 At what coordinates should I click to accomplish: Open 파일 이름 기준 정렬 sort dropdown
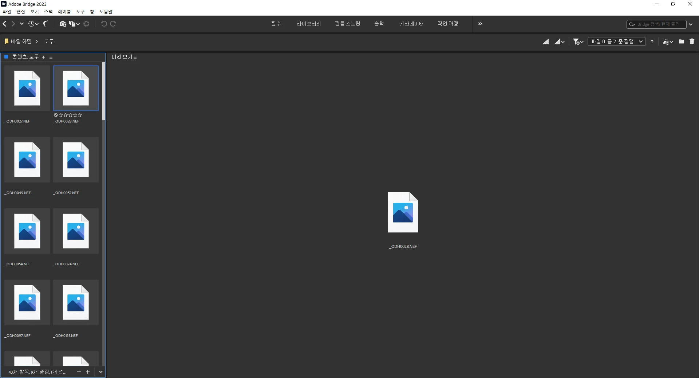pos(617,41)
